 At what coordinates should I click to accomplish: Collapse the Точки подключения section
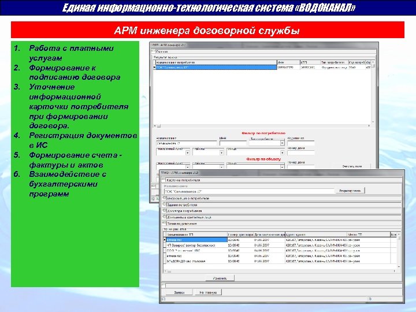pyautogui.click(x=164, y=223)
